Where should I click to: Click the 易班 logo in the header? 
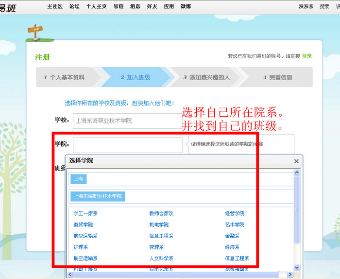8,8
